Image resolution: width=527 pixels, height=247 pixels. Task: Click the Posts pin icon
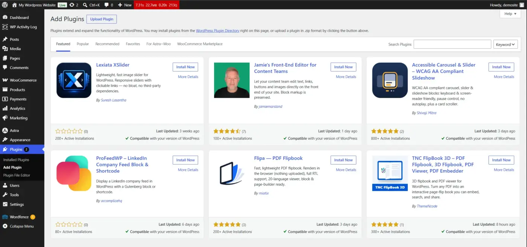pyautogui.click(x=5, y=39)
